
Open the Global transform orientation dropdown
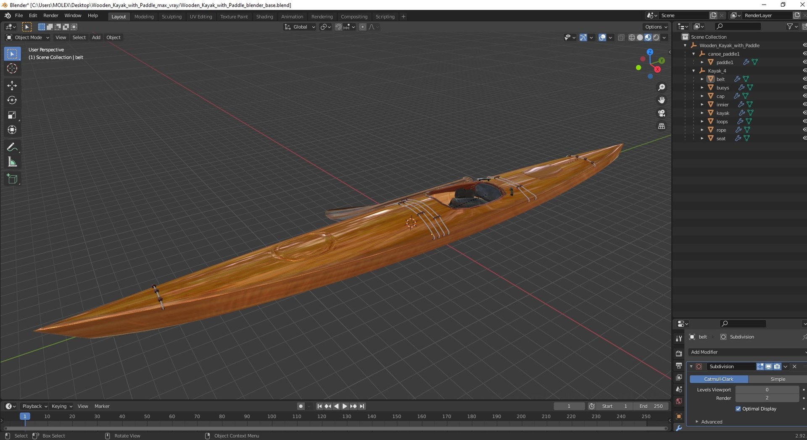pyautogui.click(x=300, y=27)
